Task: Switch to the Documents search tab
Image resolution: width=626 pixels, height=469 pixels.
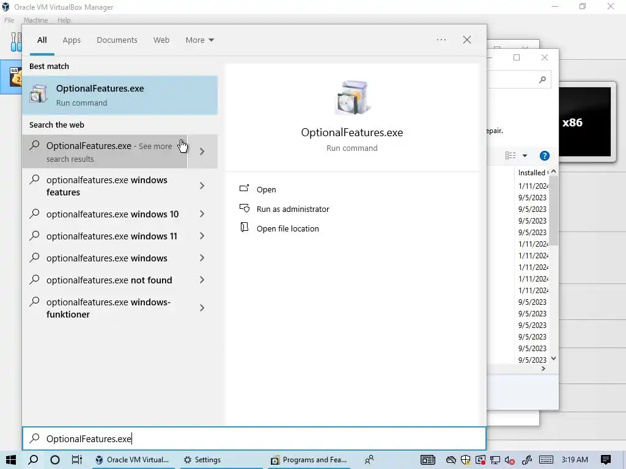Action: [x=117, y=40]
